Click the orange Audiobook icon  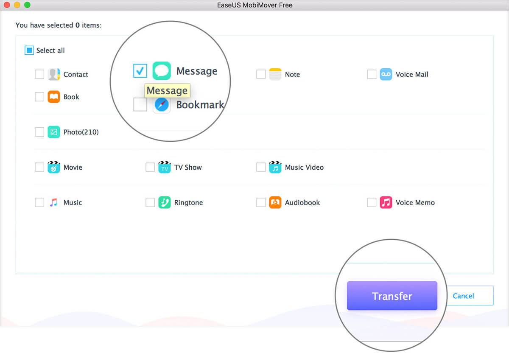(275, 202)
